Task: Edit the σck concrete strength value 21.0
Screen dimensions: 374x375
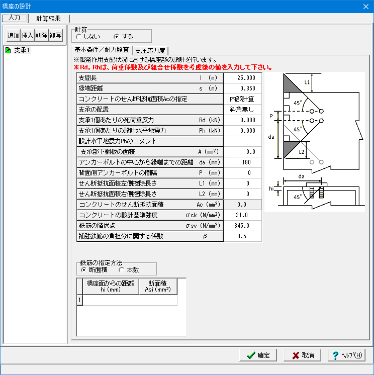Action: (x=242, y=215)
